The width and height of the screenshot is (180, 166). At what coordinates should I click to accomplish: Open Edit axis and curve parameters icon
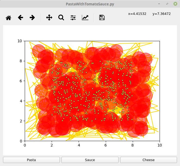(85, 18)
